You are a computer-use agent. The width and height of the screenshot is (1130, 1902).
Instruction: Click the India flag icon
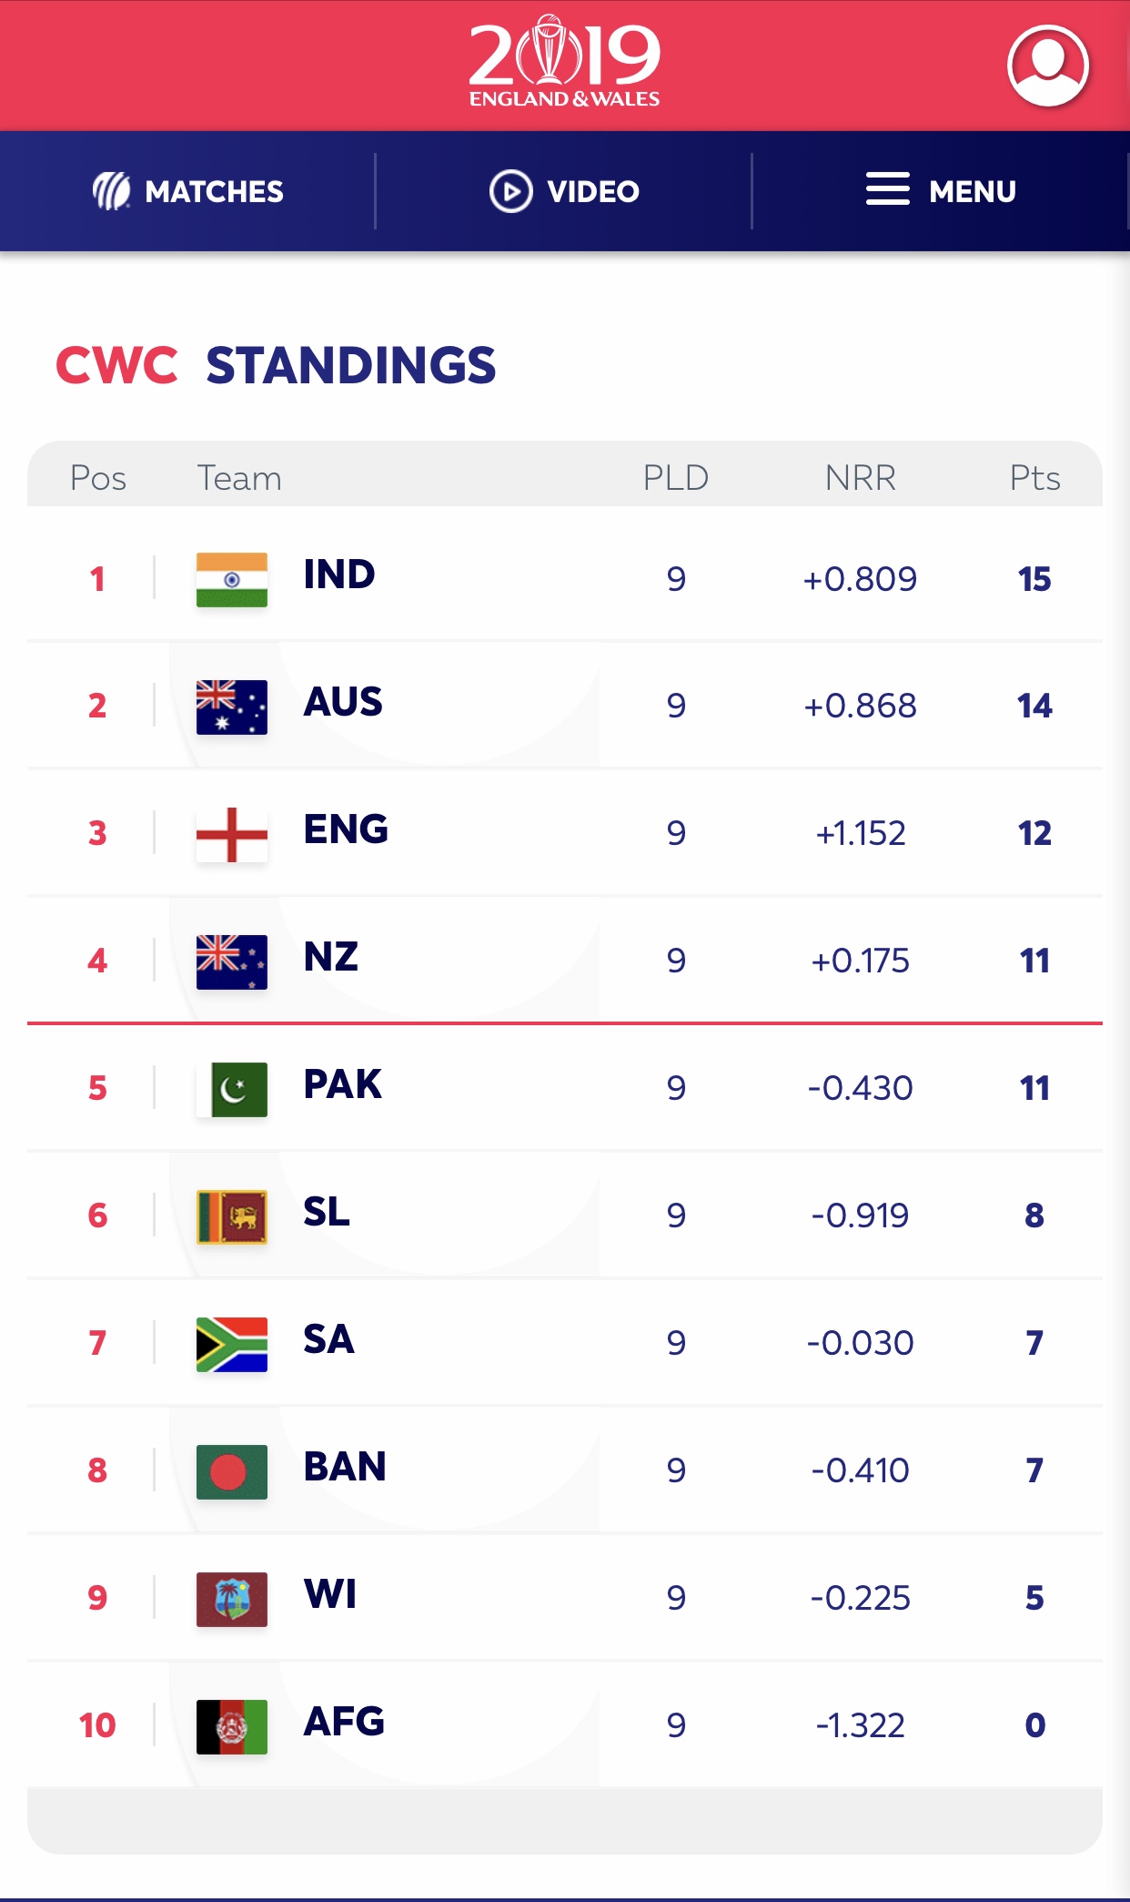232,579
